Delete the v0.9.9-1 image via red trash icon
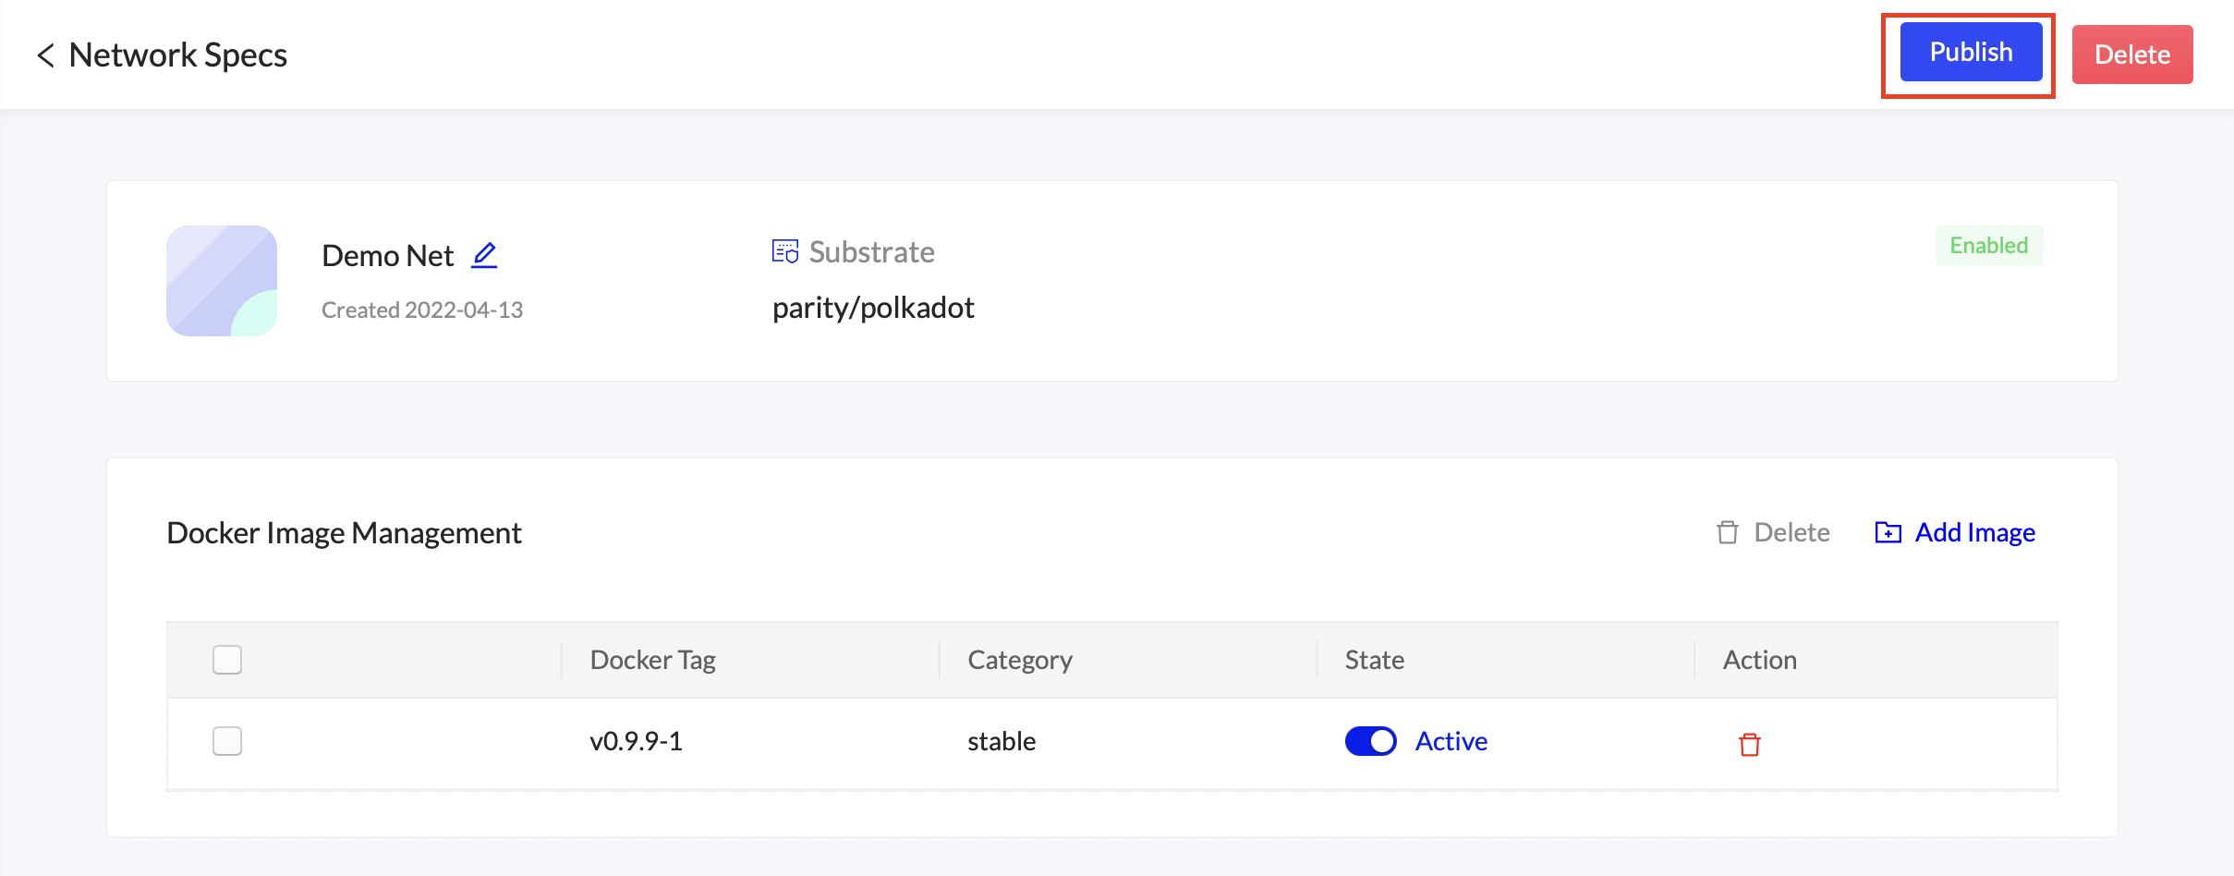 pyautogui.click(x=1749, y=744)
